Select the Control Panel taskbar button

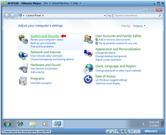point(58,124)
